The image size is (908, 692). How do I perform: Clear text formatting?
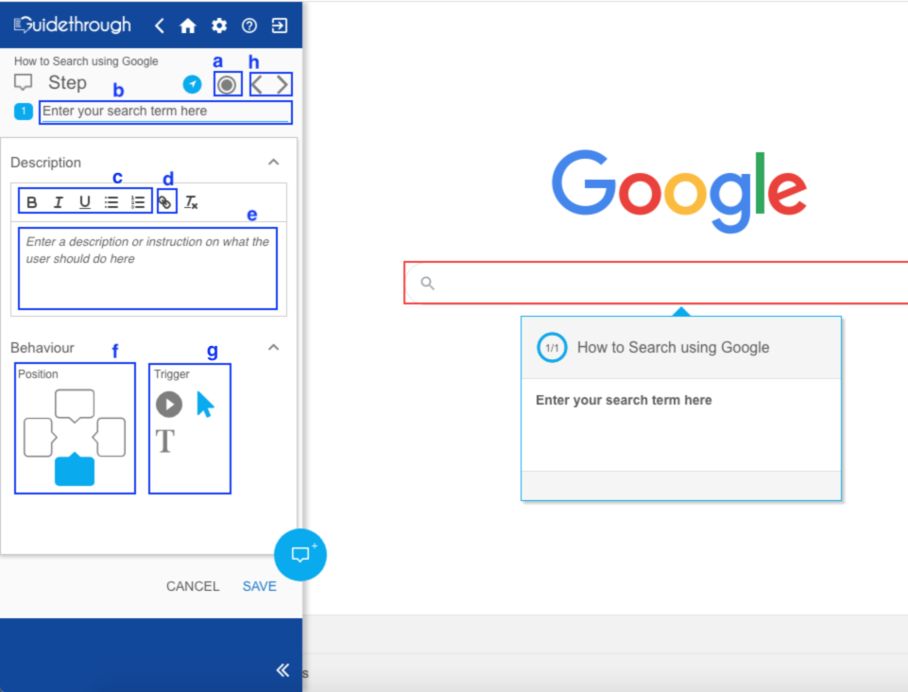191,201
